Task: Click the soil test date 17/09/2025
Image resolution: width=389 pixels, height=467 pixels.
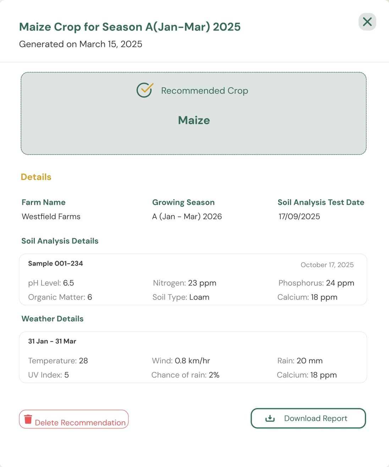Action: point(299,216)
